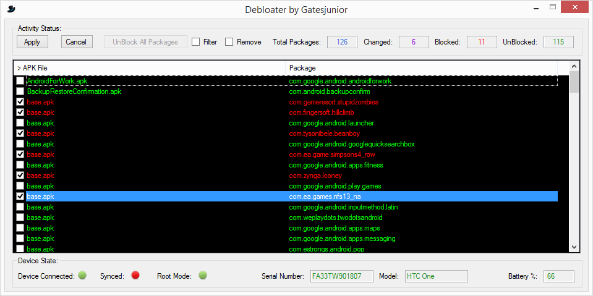Uncheck the com.zynga.looney package checkbox

(x=20, y=175)
